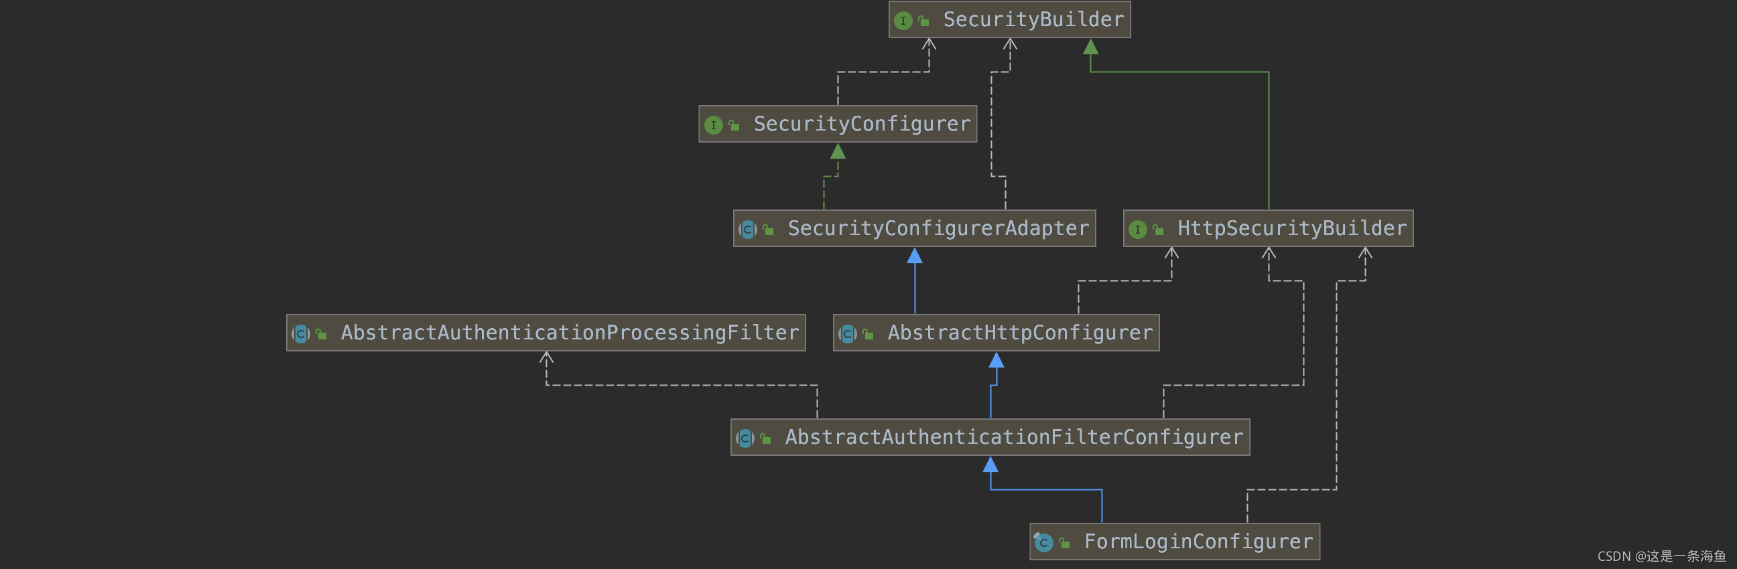The width and height of the screenshot is (1737, 569).
Task: Click the HttpSecurityBuilder visibility lock icon
Action: [x=1158, y=230]
